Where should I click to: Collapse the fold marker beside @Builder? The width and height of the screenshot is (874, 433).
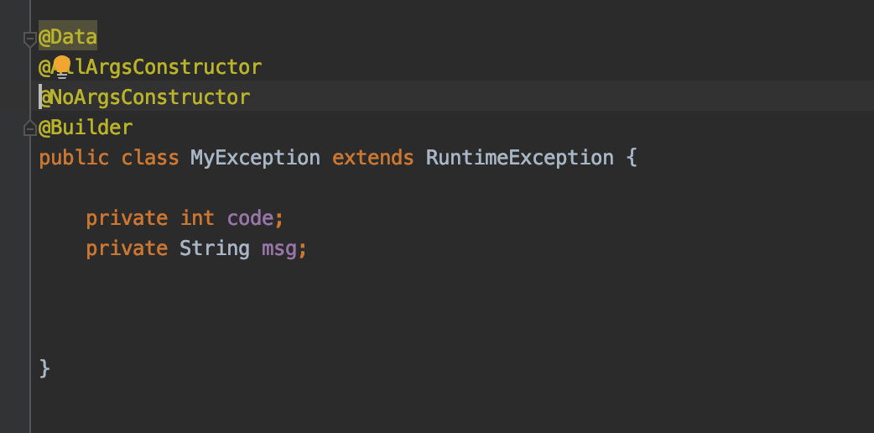point(30,128)
